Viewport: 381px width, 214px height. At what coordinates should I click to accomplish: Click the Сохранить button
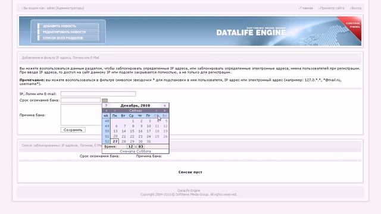pos(73,130)
